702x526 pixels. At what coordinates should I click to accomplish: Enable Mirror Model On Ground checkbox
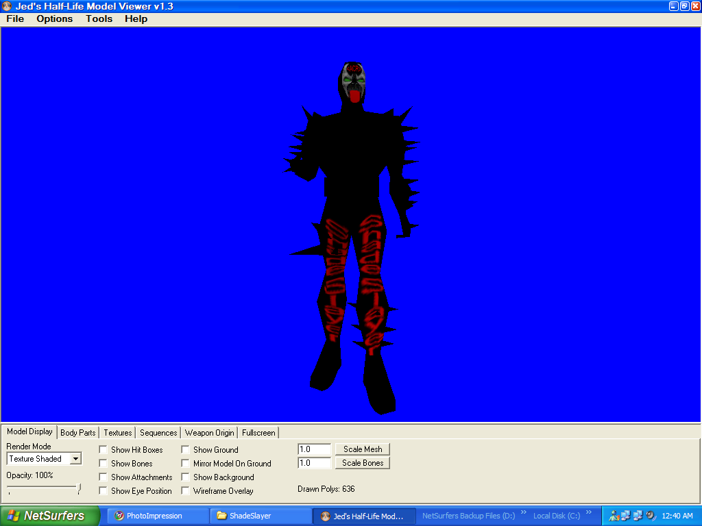(x=185, y=464)
